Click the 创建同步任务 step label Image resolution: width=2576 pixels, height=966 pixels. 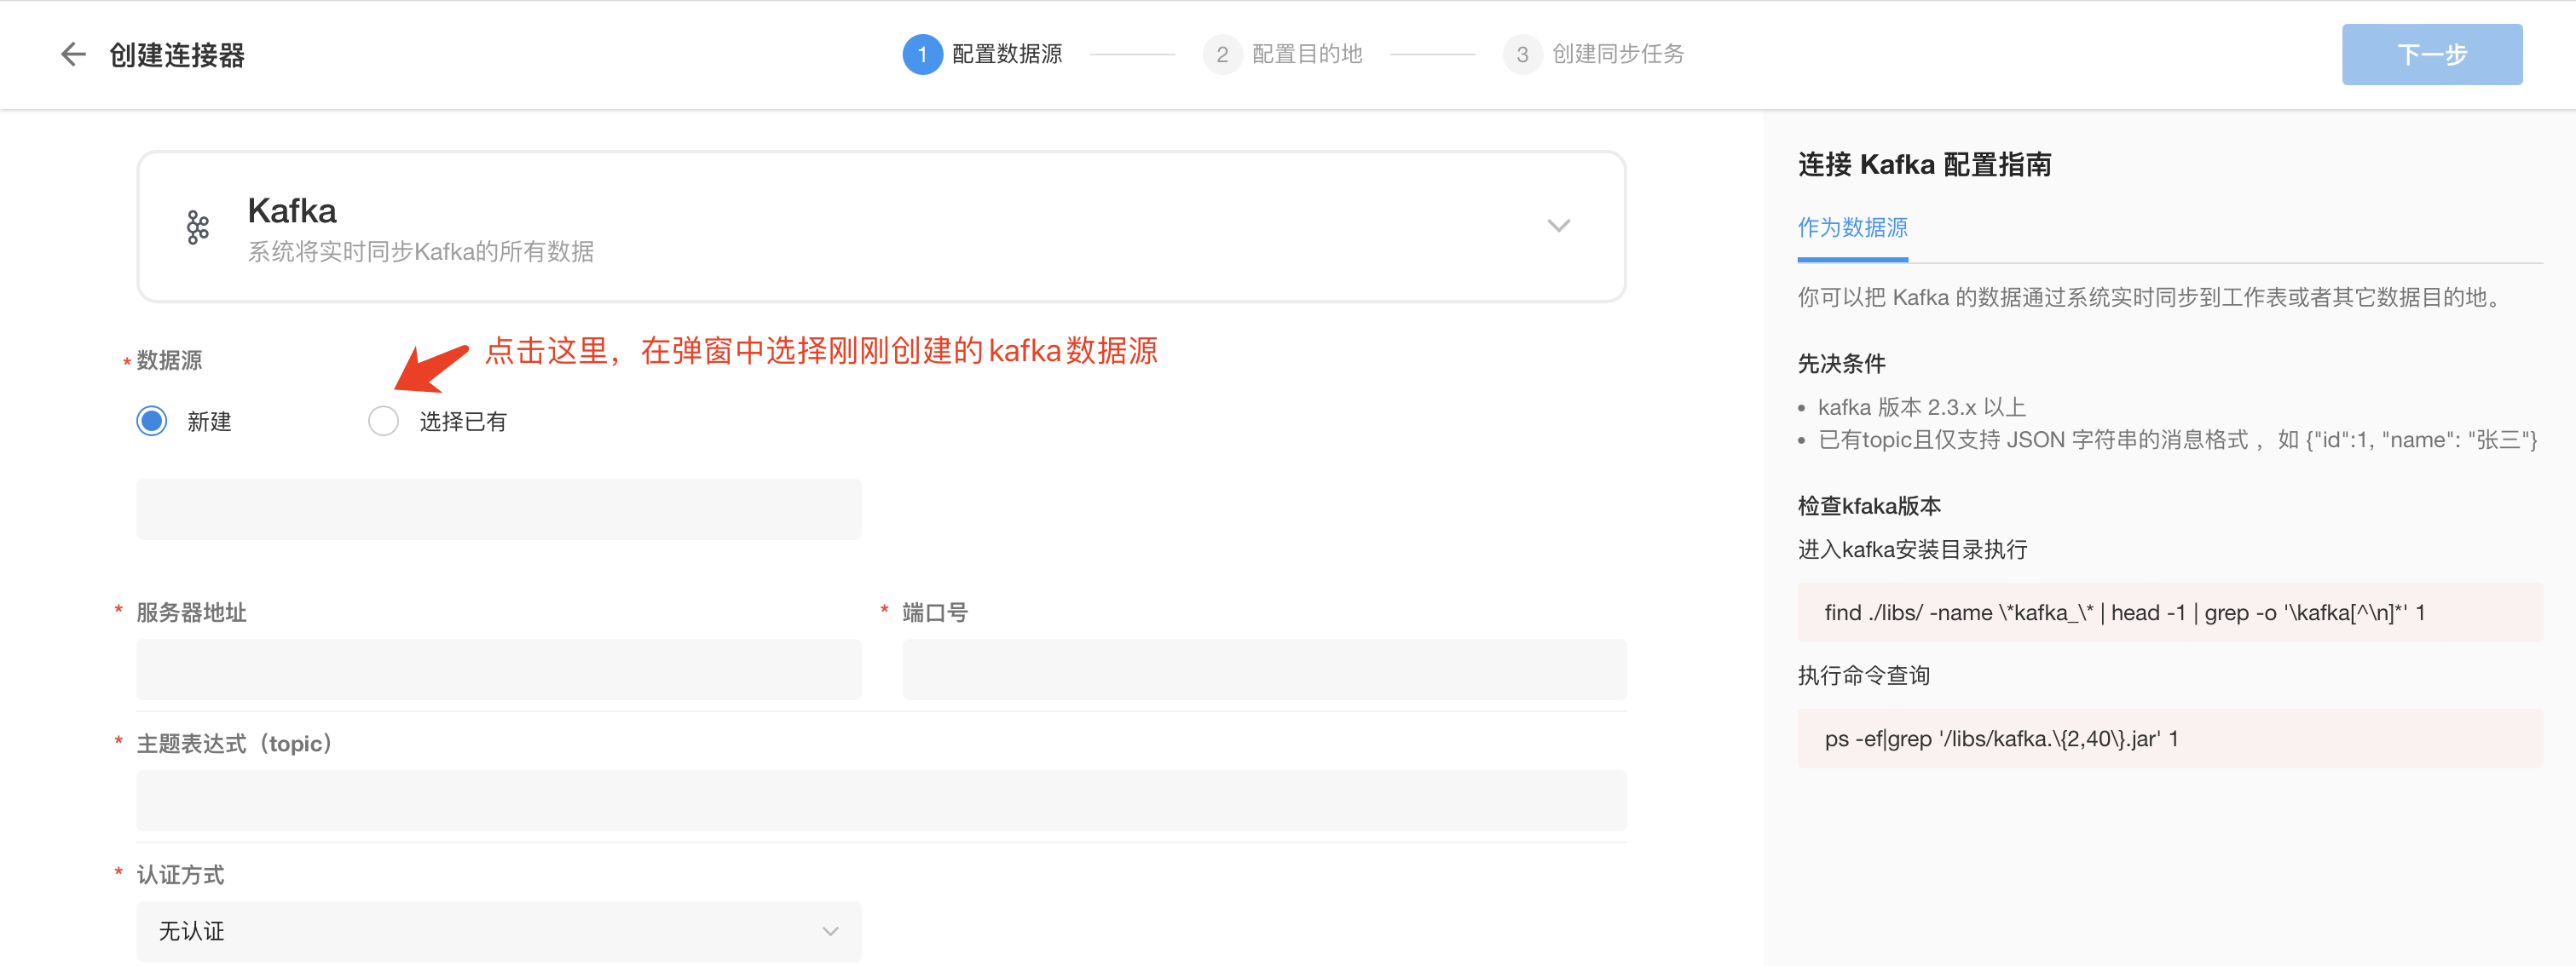[x=1617, y=54]
